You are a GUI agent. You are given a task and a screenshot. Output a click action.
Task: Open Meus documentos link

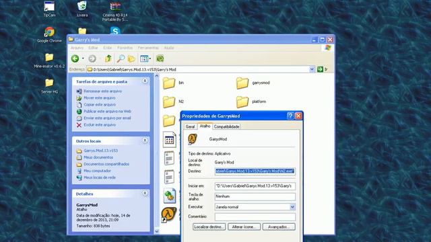click(x=98, y=157)
